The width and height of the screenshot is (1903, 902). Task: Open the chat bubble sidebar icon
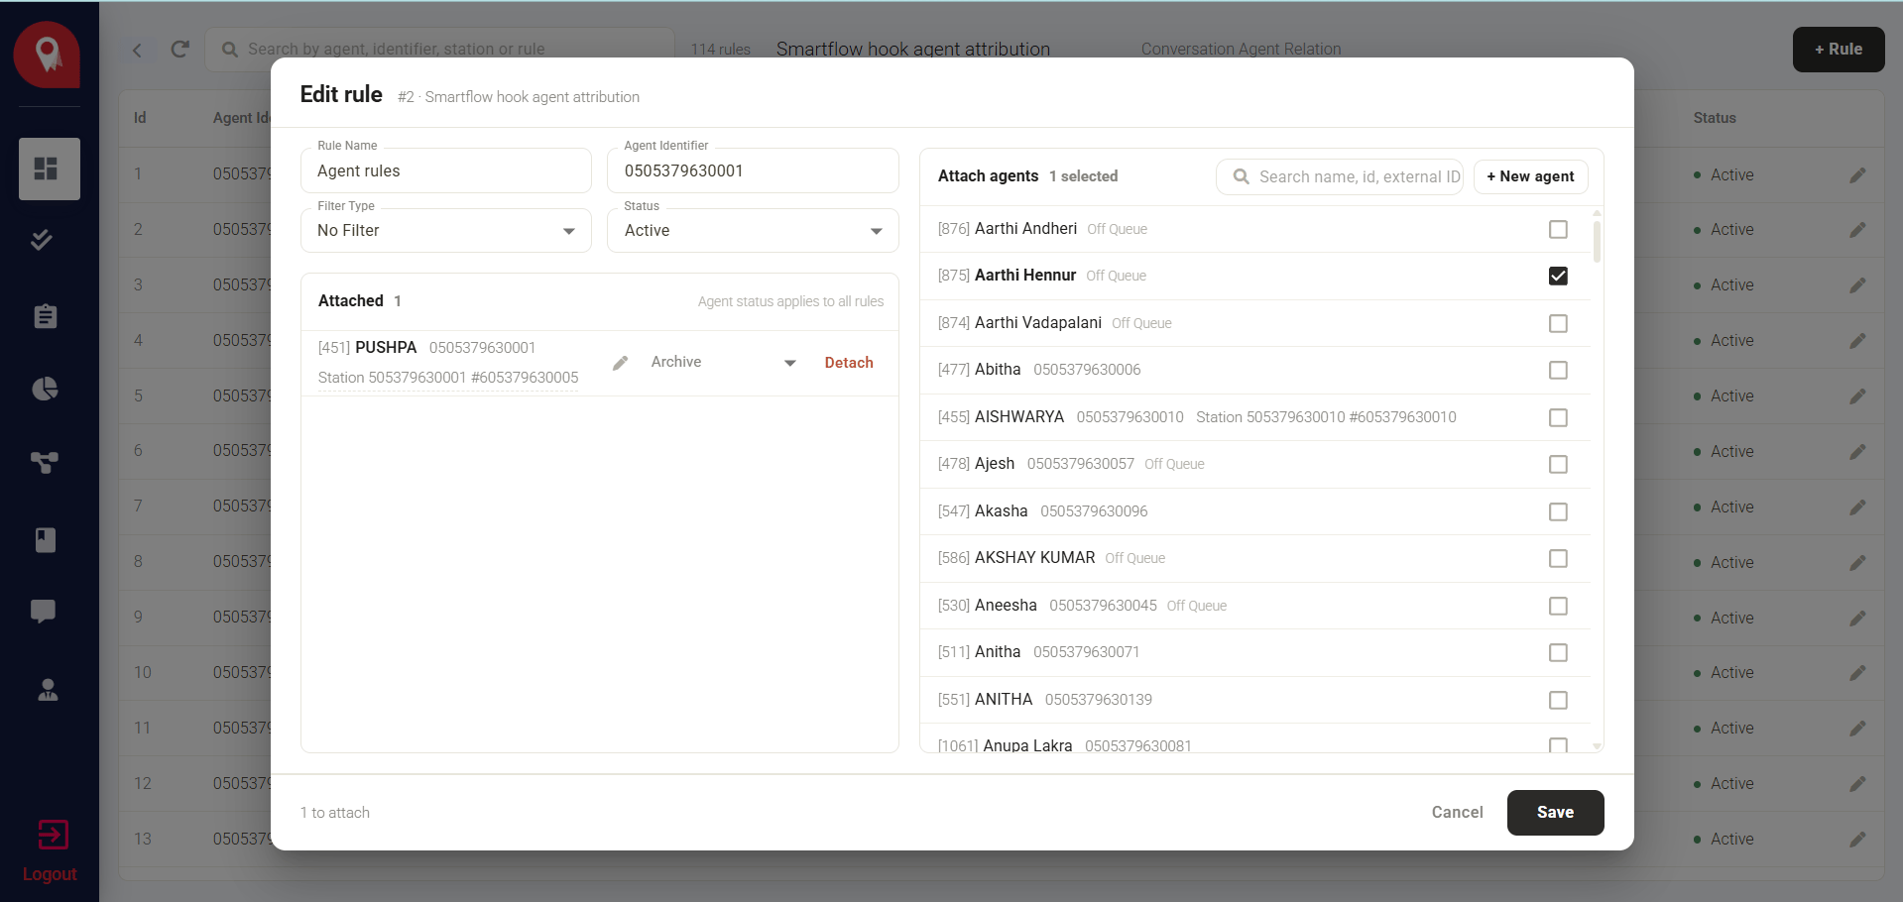click(x=44, y=612)
